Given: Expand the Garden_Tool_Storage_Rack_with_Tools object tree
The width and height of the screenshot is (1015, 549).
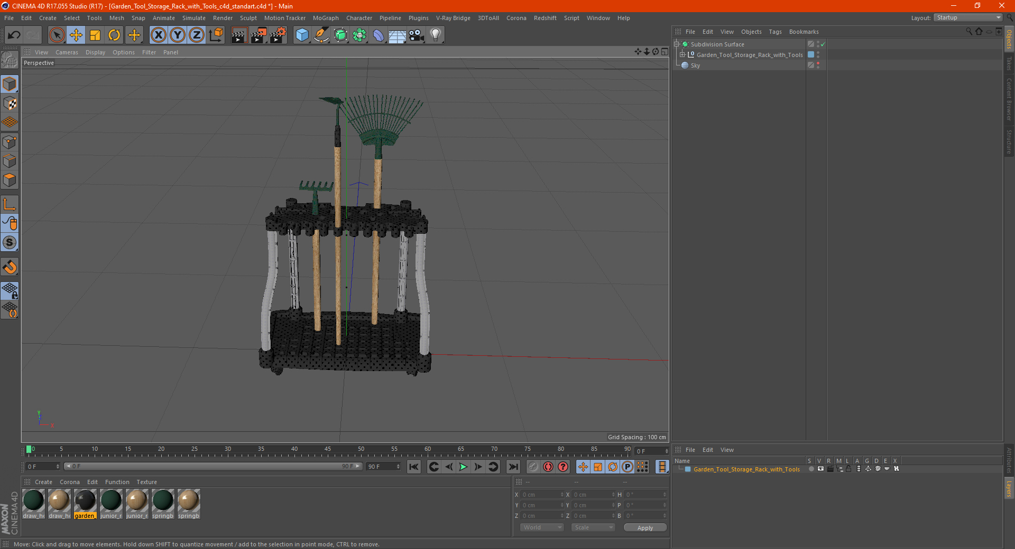Looking at the screenshot, I should 682,55.
